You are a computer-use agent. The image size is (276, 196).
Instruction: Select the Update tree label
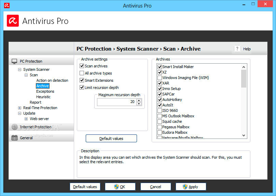tap(29, 113)
